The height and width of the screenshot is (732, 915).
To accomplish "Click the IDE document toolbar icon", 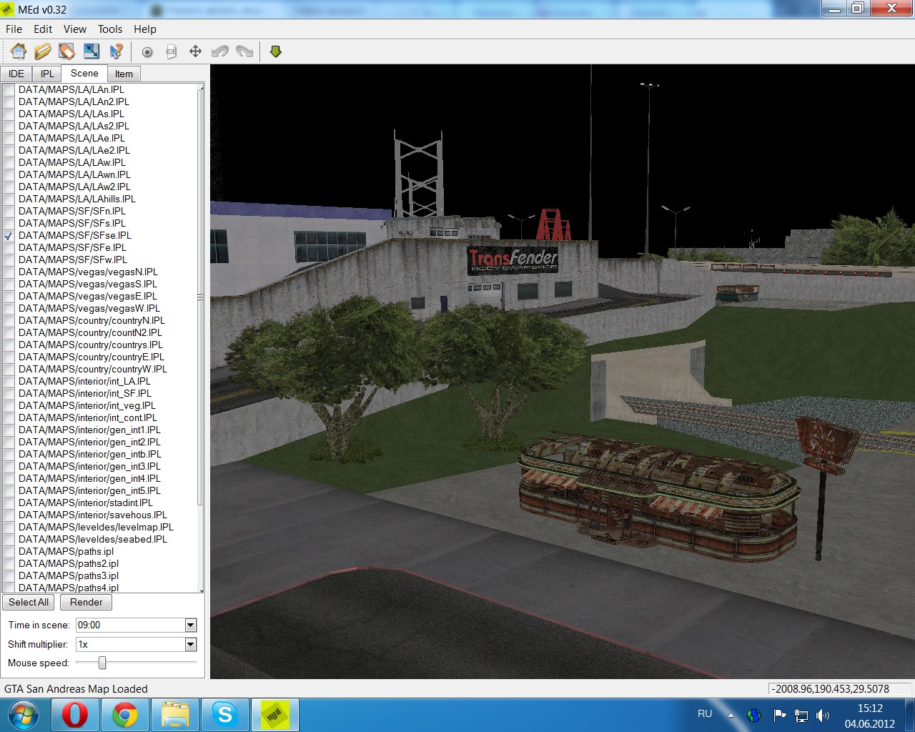I will (172, 51).
